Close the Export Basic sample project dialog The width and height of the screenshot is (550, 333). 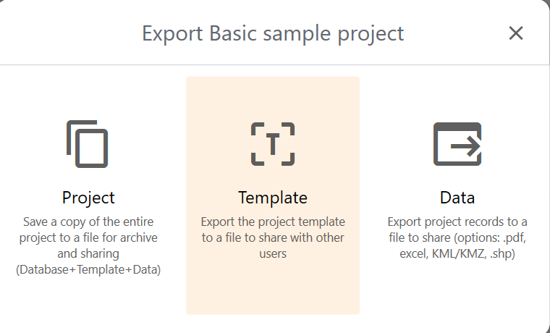click(515, 33)
